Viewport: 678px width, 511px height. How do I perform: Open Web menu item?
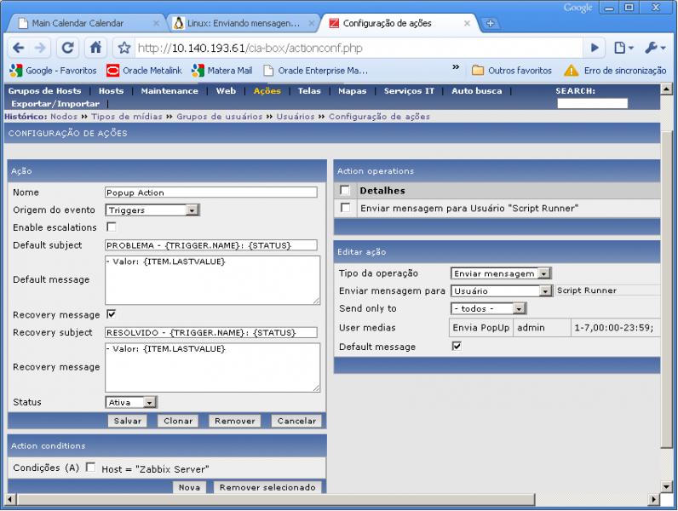(227, 91)
